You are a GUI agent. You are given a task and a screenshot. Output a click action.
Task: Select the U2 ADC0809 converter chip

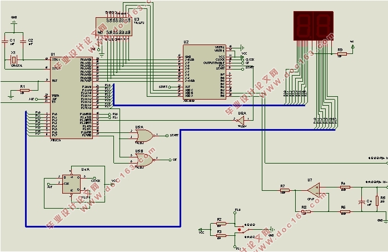tap(205, 72)
